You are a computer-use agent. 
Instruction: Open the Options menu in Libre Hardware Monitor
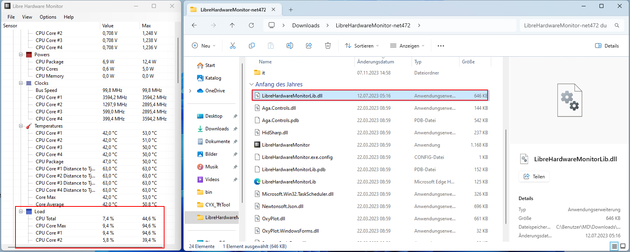48,17
